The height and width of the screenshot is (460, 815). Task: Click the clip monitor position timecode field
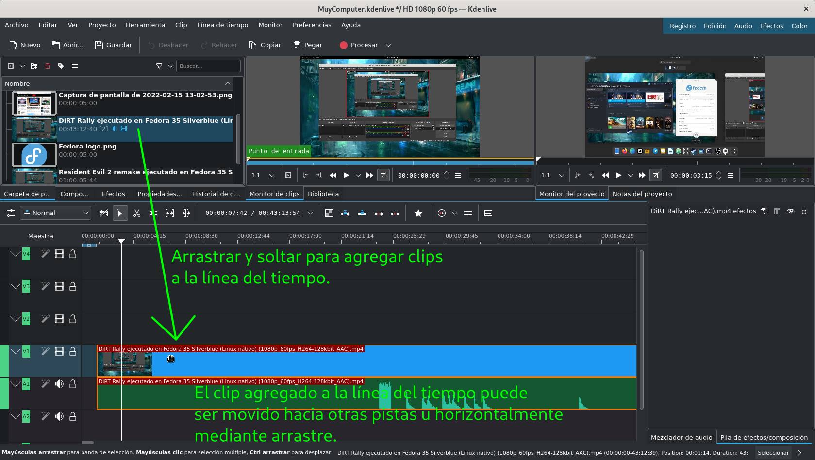pyautogui.click(x=419, y=175)
